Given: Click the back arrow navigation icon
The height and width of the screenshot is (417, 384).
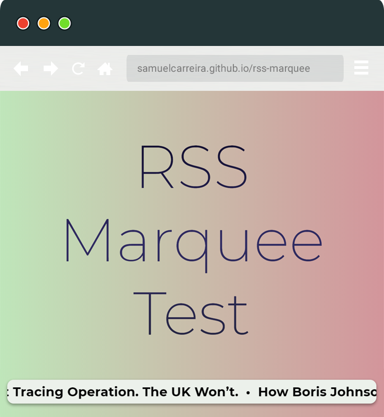Looking at the screenshot, I should (x=21, y=68).
